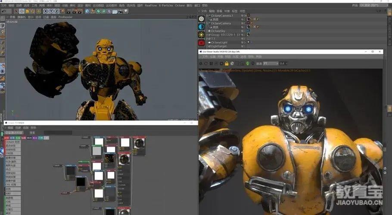Viewport: 392px width, 215px height.
Task: Add a Cube primitive from toolbar
Action: pyautogui.click(x=87, y=11)
